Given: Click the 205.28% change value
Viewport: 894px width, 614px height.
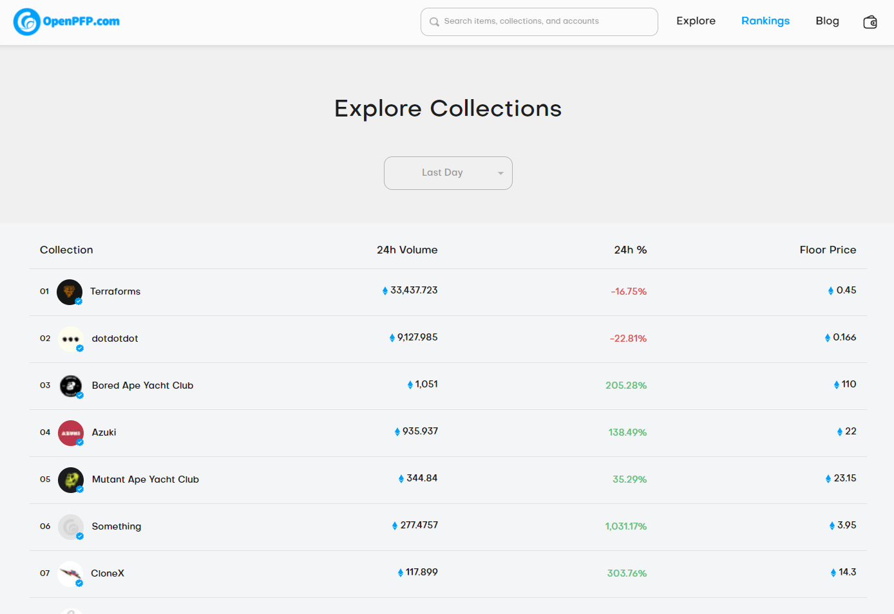Looking at the screenshot, I should (x=626, y=386).
